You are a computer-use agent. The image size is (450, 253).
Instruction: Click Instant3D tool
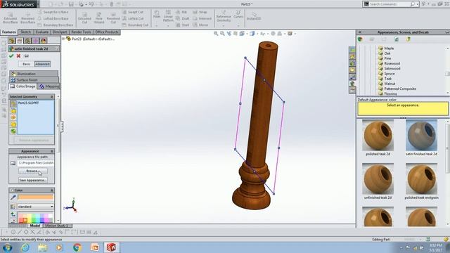pos(254,16)
